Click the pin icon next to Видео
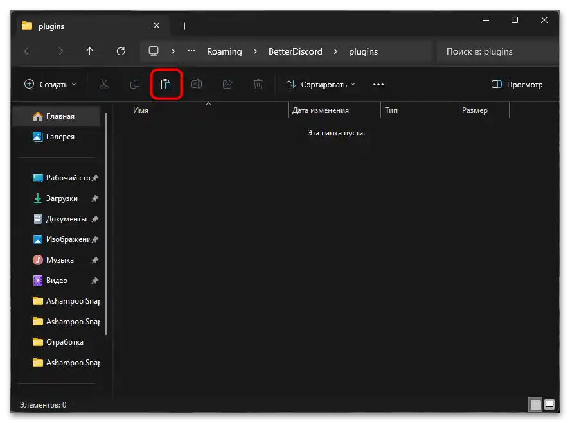 (95, 281)
